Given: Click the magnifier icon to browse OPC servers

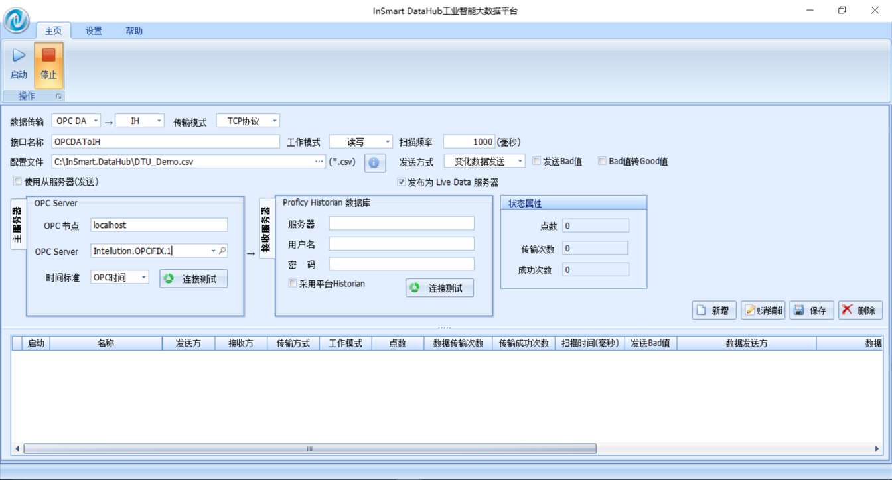Looking at the screenshot, I should coord(223,251).
